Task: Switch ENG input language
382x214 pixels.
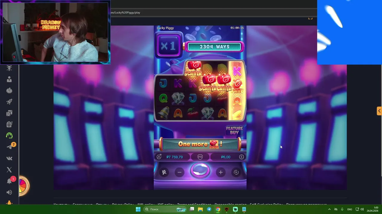Action: coord(349,209)
